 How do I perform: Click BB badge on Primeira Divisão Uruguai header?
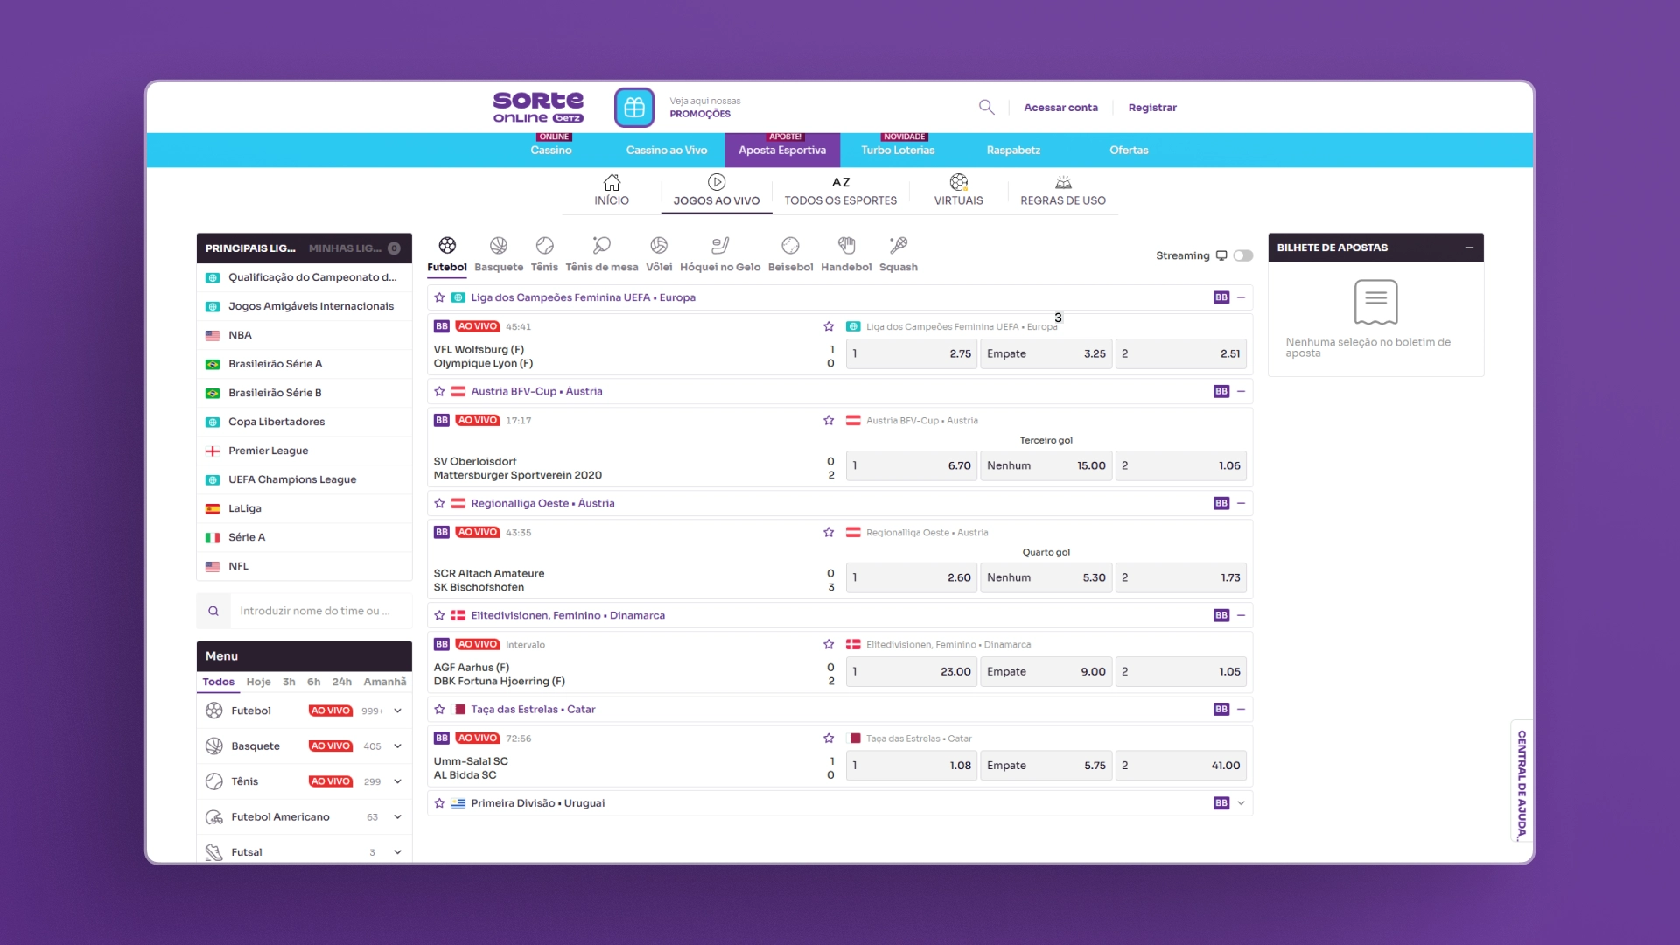(1221, 802)
